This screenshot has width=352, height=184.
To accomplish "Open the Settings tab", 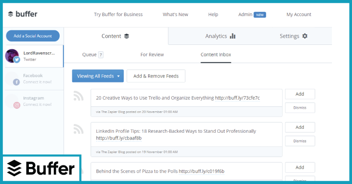I will pyautogui.click(x=293, y=36).
